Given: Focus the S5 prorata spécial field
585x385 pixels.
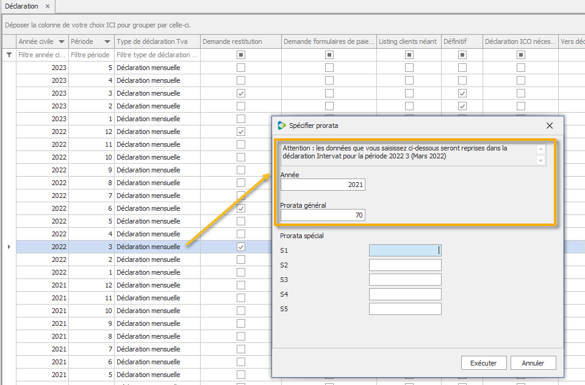Looking at the screenshot, I should (x=405, y=309).
